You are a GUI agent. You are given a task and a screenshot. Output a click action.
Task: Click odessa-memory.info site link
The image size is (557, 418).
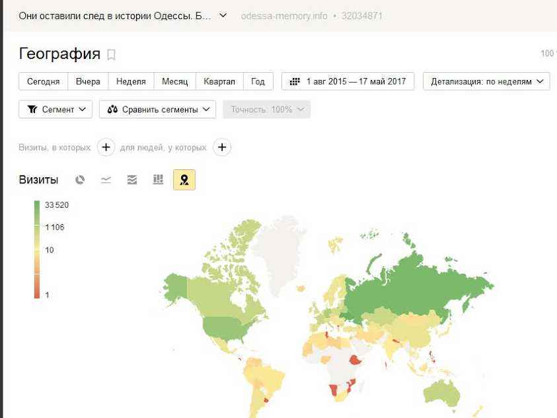pos(284,16)
